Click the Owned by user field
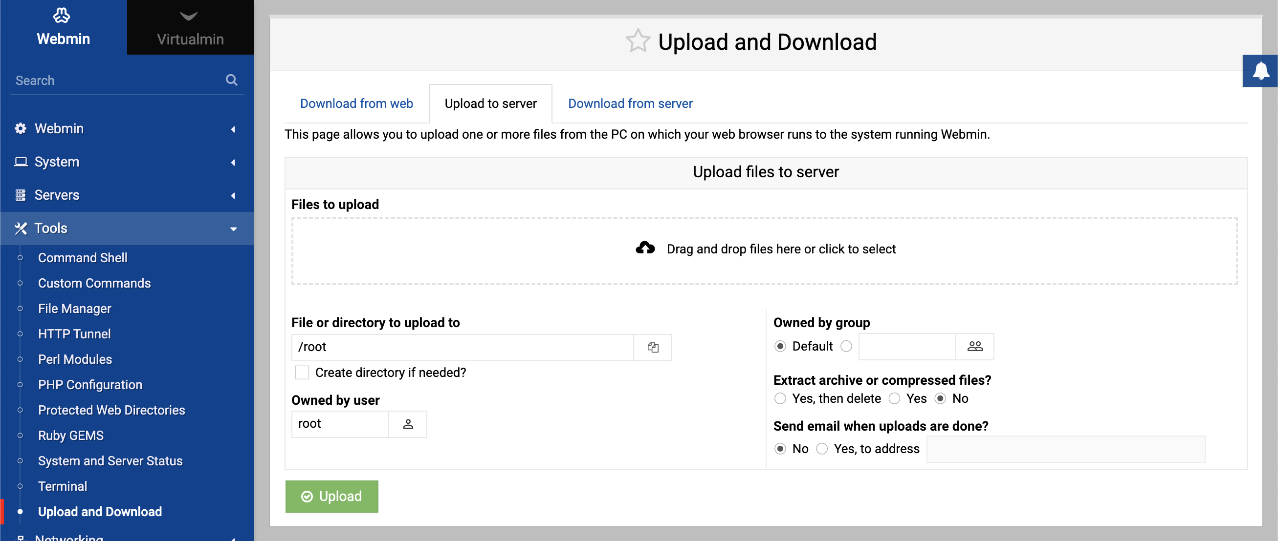 coord(340,424)
